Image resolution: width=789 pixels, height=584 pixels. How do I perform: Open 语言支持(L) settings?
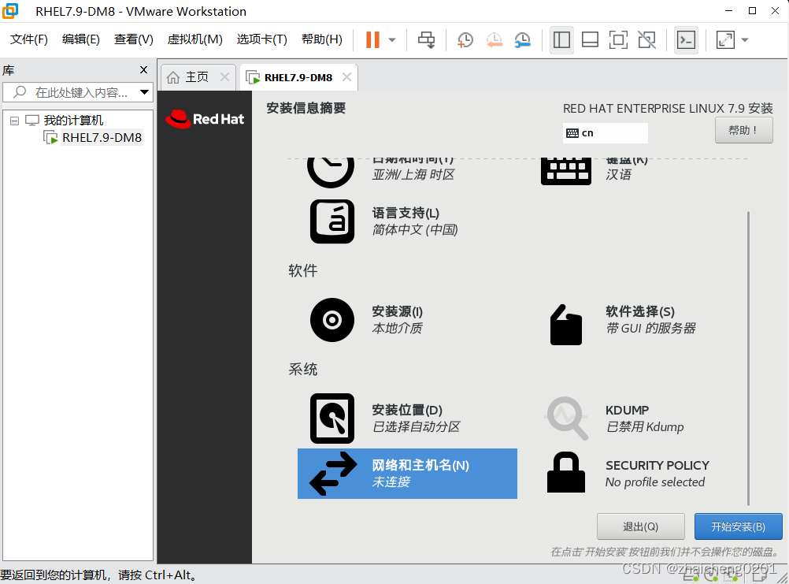point(383,221)
